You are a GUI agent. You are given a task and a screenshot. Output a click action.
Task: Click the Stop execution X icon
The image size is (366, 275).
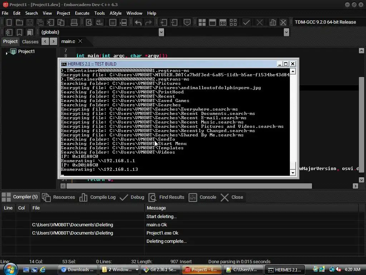click(259, 23)
